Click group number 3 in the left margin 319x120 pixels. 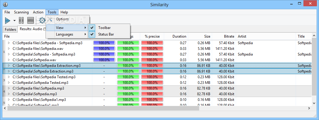click(x=4, y=80)
